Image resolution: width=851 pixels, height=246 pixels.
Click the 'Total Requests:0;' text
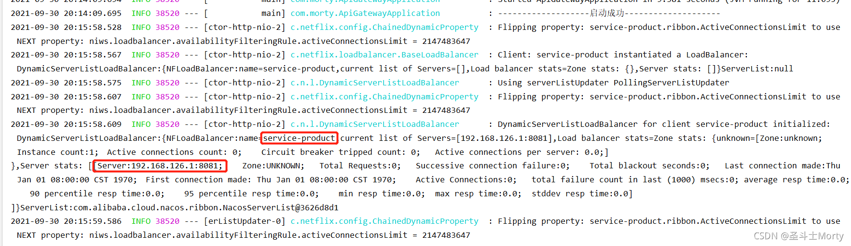click(x=360, y=166)
